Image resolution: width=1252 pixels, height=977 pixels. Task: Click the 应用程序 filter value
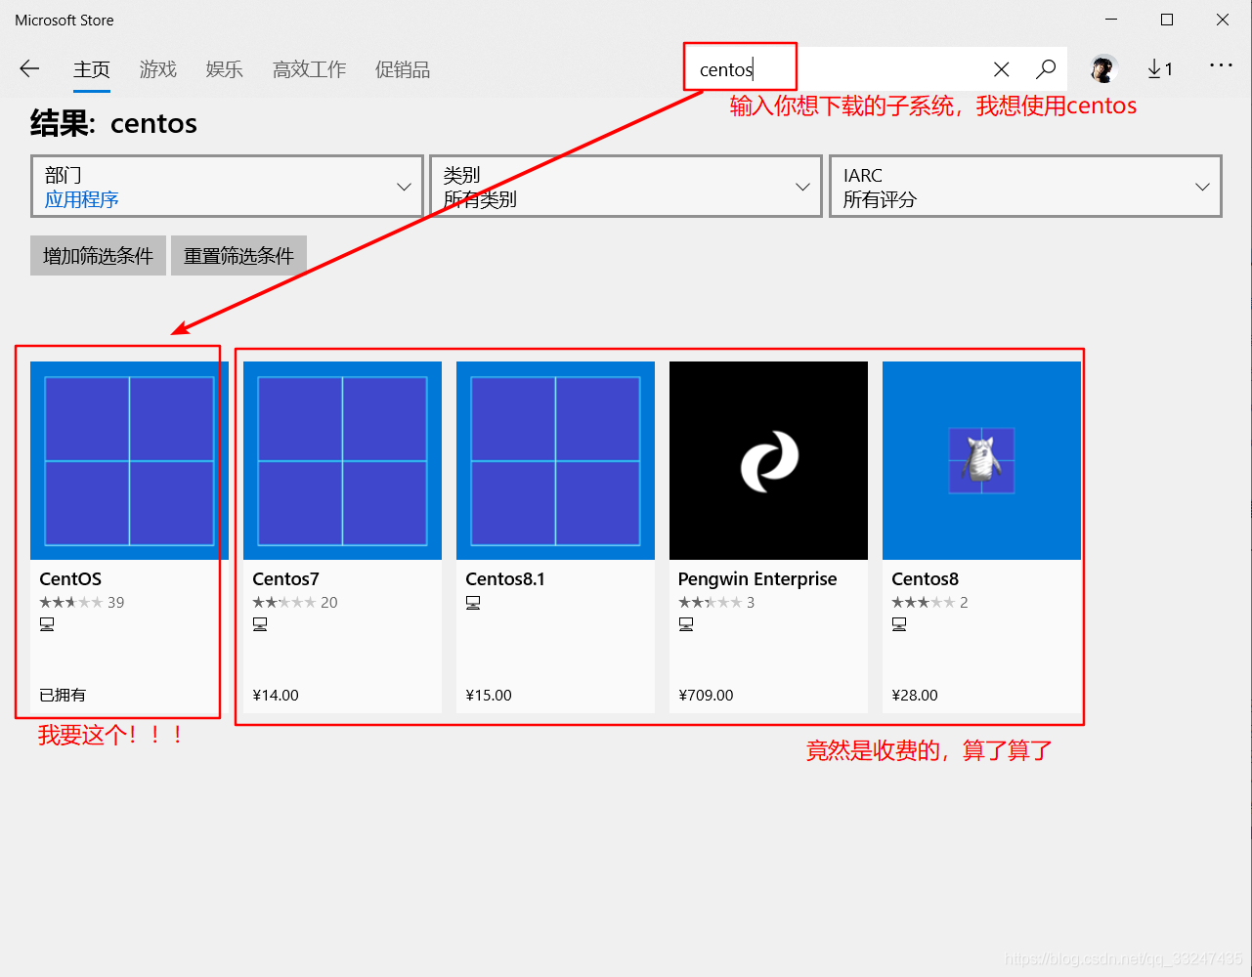[x=82, y=199]
